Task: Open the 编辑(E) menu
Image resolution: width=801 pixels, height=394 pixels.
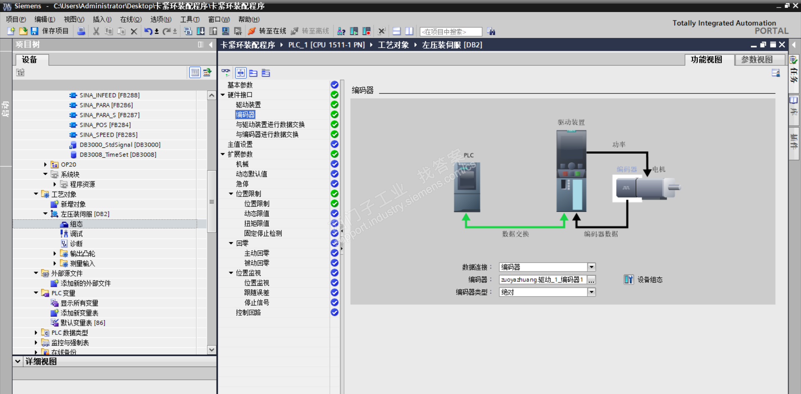Action: [x=45, y=19]
